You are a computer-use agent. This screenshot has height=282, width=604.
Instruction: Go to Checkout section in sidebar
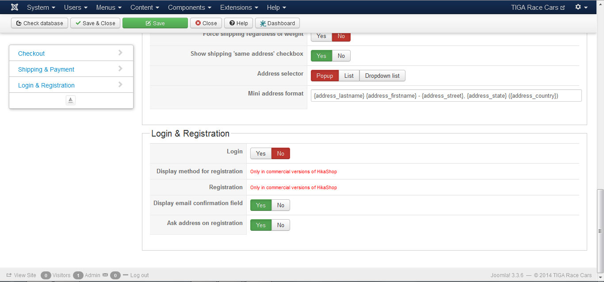coord(31,53)
